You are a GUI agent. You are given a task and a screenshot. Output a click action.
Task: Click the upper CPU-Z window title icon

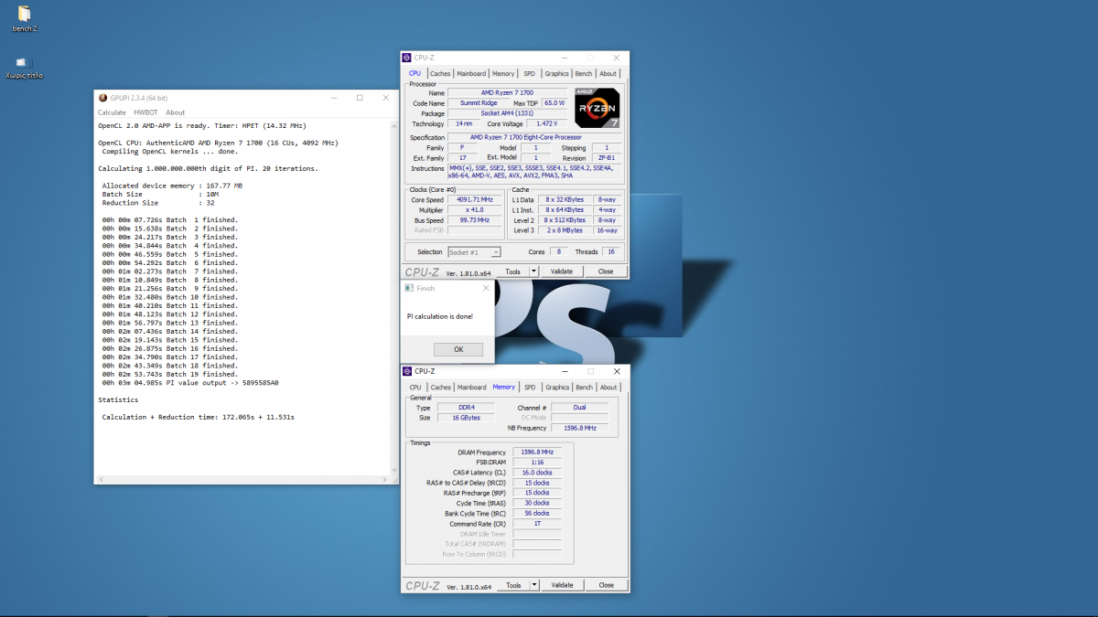(x=407, y=58)
